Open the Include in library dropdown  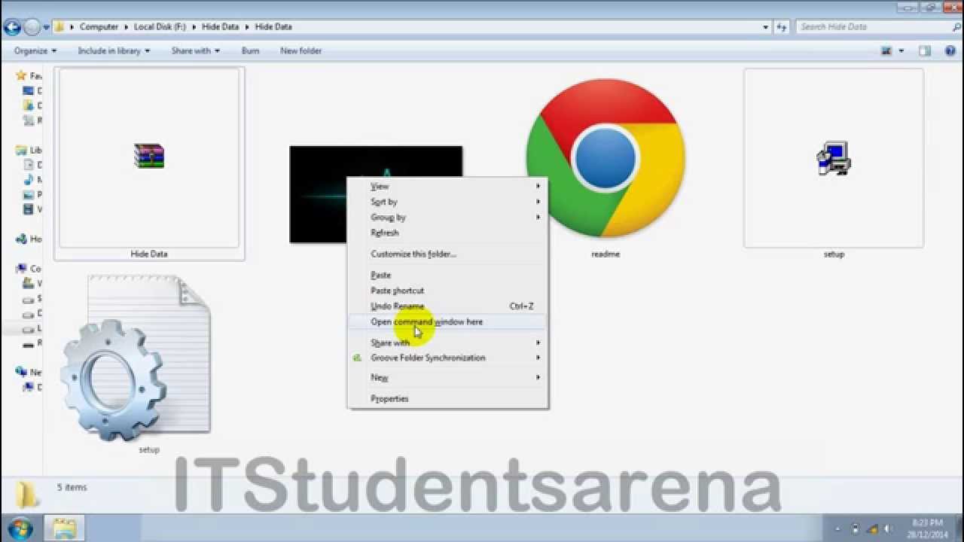114,51
